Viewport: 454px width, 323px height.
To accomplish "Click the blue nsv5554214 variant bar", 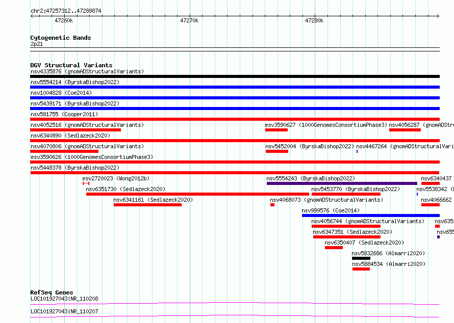I will click(235, 87).
